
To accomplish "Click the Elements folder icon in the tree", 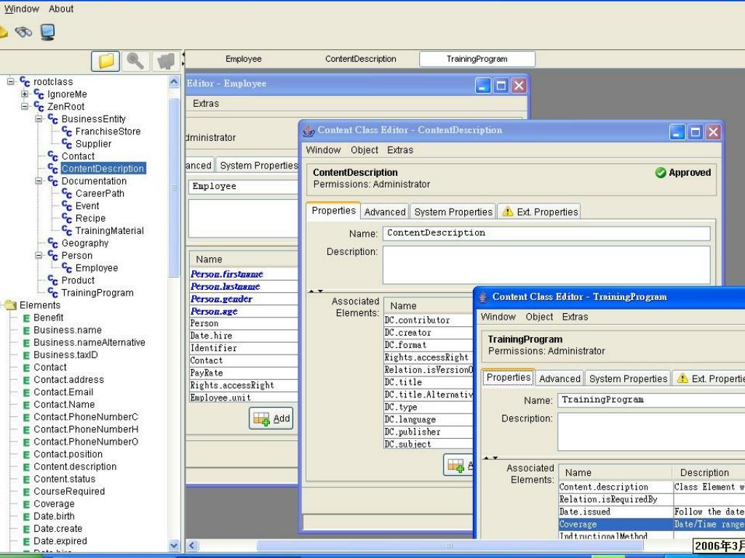I will point(10,305).
